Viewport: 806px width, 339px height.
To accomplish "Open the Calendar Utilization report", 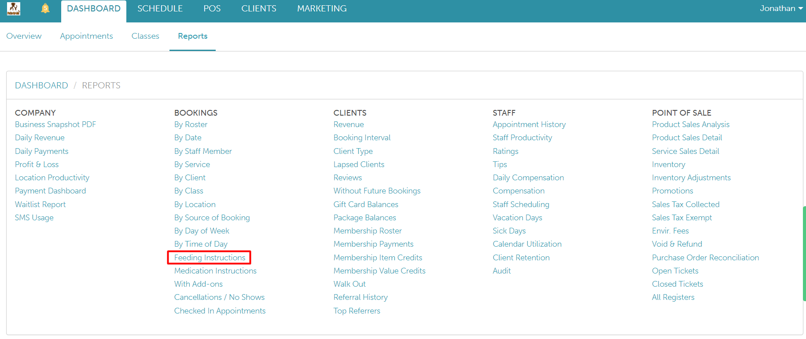I will [527, 244].
